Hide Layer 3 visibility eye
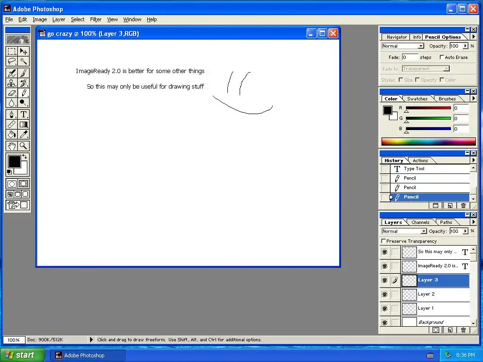The image size is (483, 362). tap(385, 280)
